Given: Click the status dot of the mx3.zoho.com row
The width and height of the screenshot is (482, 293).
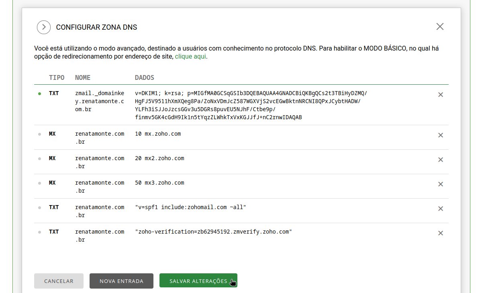Looking at the screenshot, I should [x=39, y=183].
